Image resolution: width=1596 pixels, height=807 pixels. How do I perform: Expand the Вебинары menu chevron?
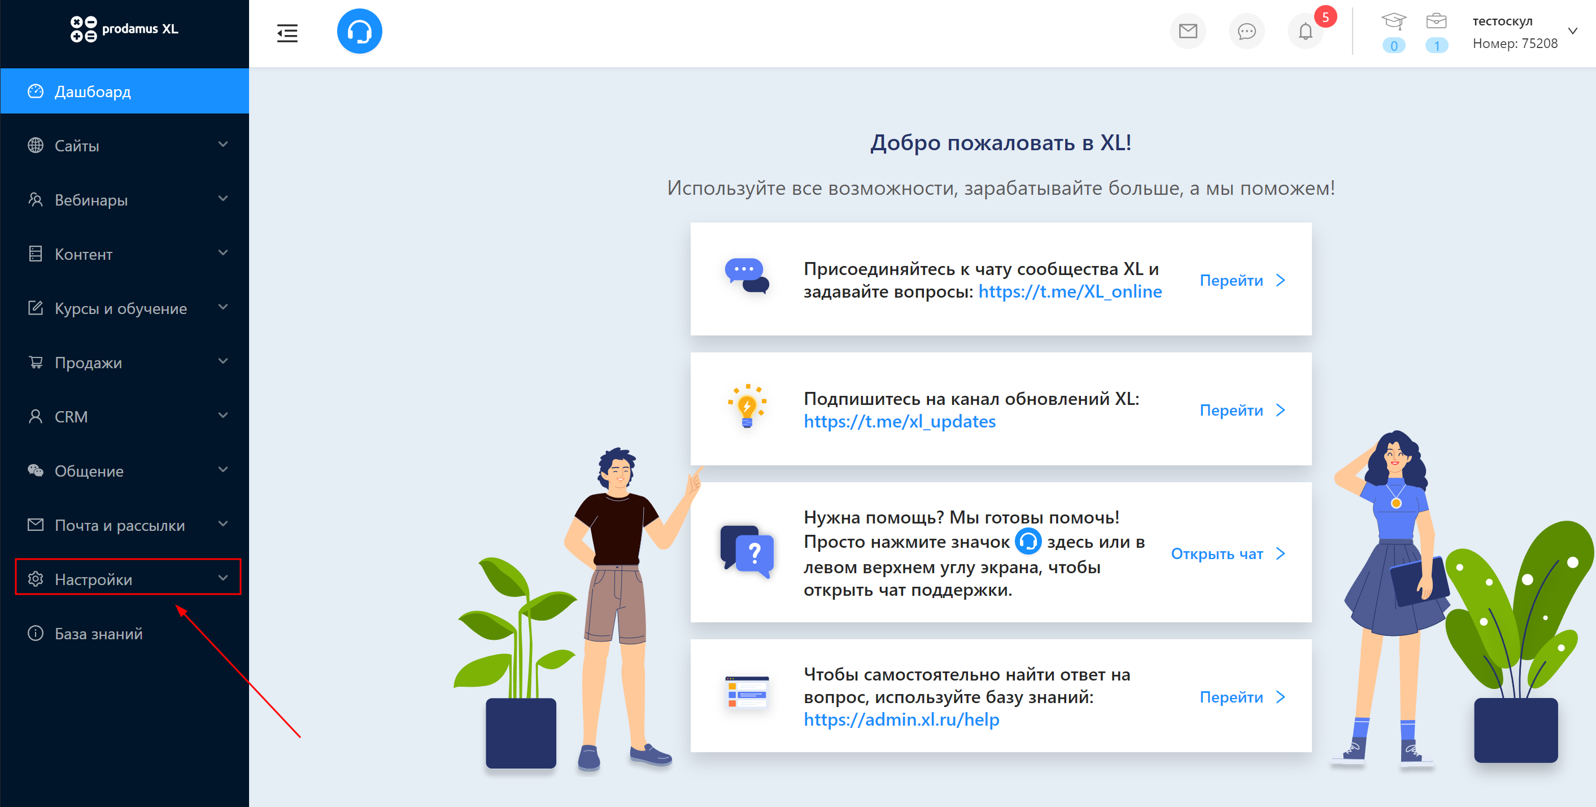pos(223,199)
